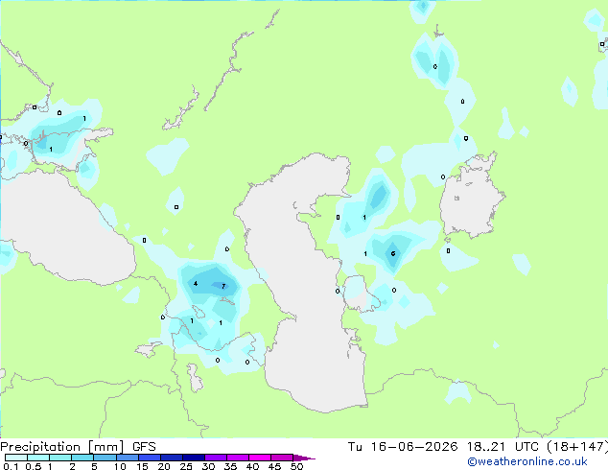Click the '(18+147)' forecast offset text
This screenshot has height=470, width=608.
pyautogui.click(x=577, y=447)
